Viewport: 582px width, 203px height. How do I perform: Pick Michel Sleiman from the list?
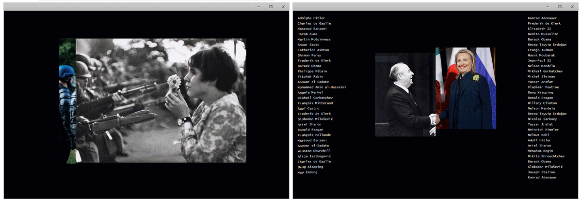tap(542, 76)
